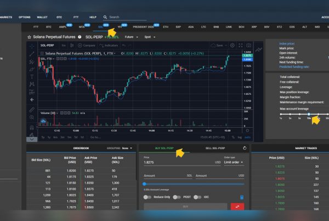The width and height of the screenshot is (329, 221).
Task: Click the magnet mode icon in chart toolbar
Action: tap(32, 127)
